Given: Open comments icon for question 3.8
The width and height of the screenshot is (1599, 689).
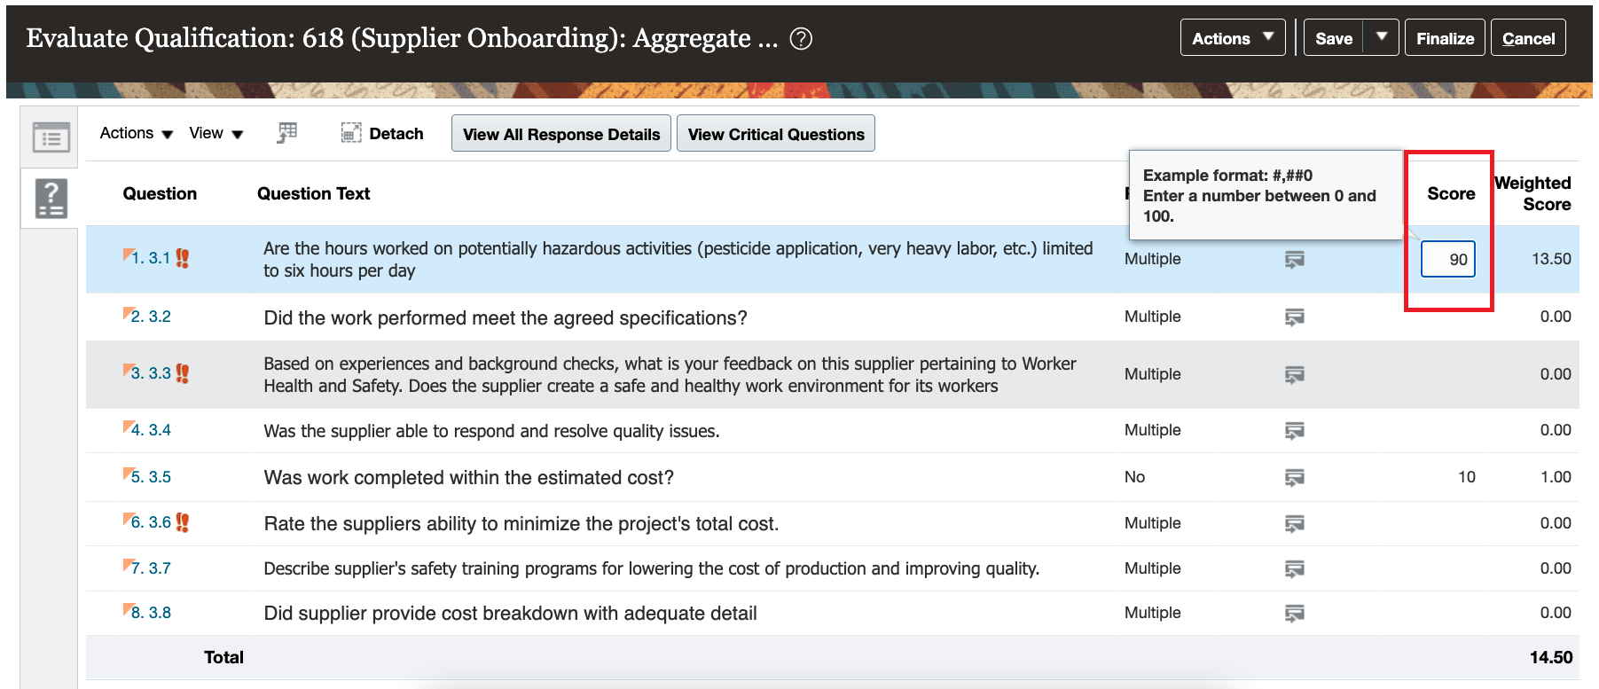Looking at the screenshot, I should click(1295, 613).
